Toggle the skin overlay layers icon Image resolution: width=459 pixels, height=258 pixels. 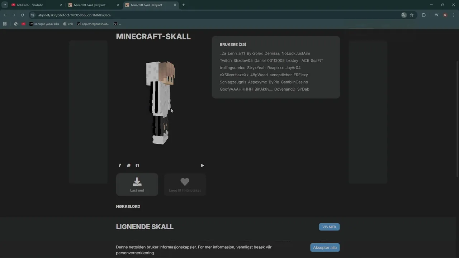pyautogui.click(x=129, y=166)
